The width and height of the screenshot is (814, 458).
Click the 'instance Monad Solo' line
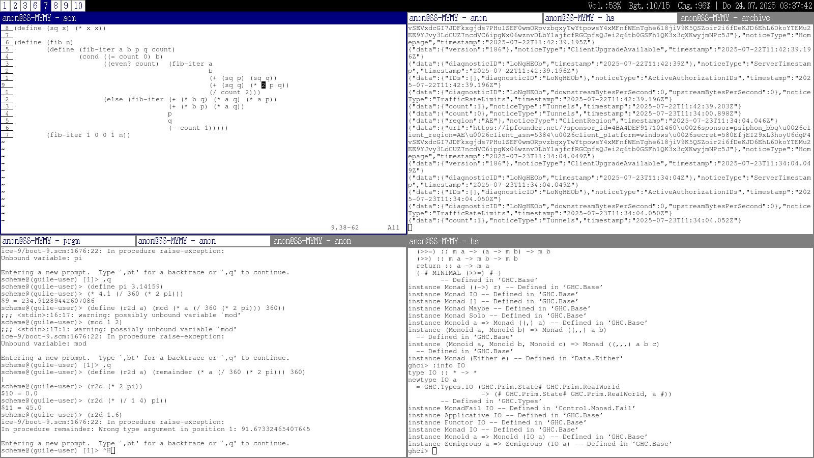pyautogui.click(x=498, y=316)
